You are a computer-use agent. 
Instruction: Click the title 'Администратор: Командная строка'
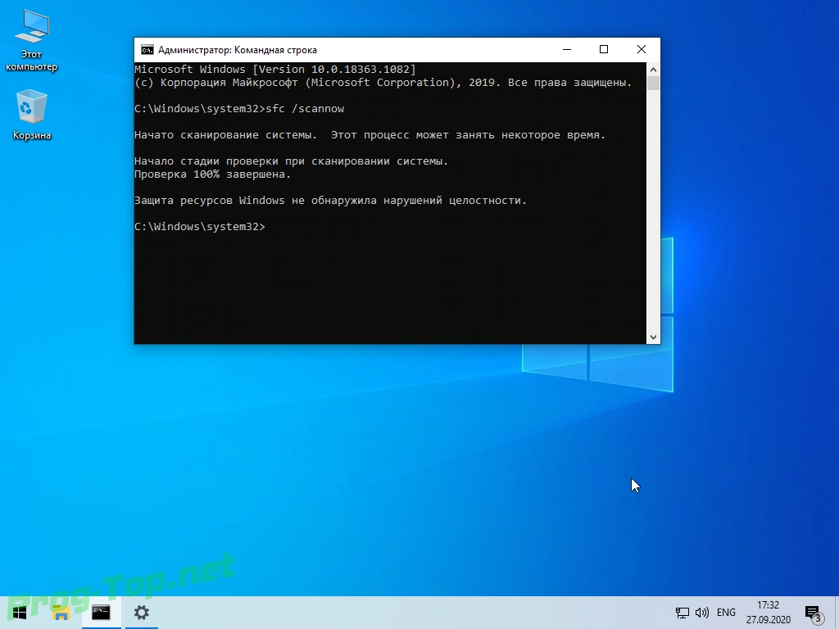click(x=238, y=50)
